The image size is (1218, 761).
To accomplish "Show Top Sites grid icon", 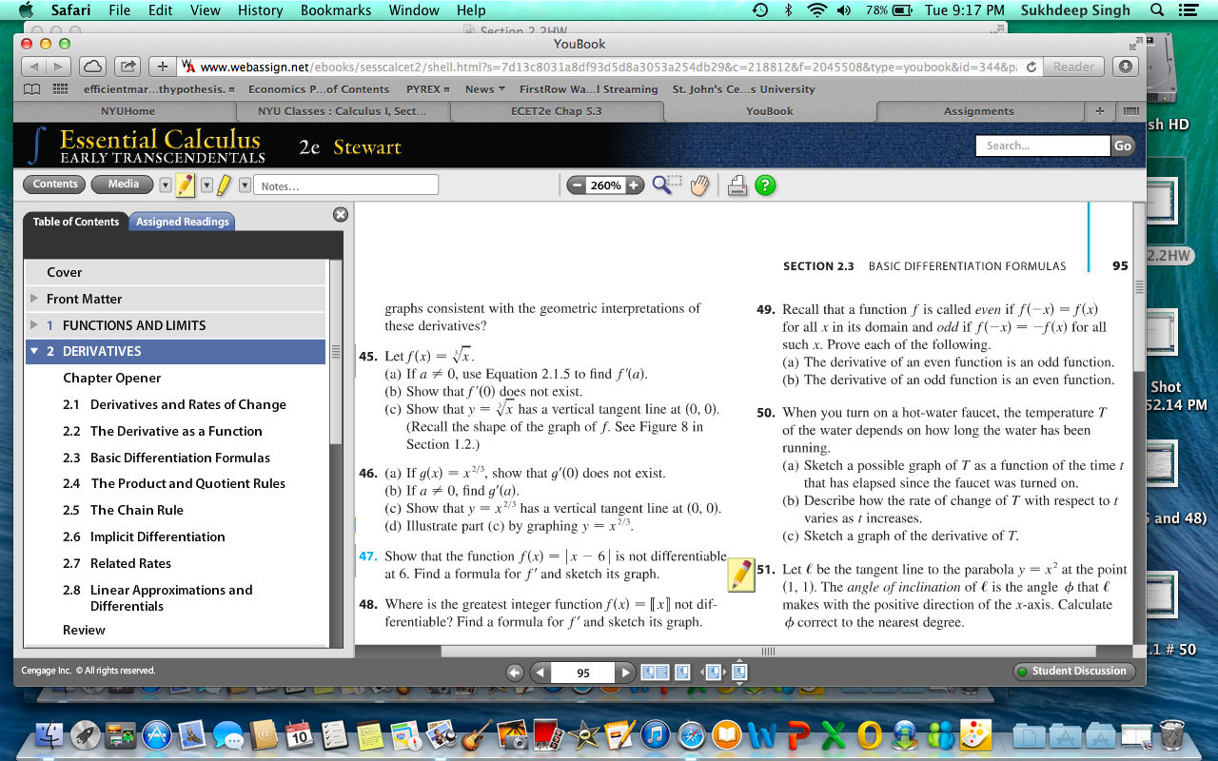I will coord(60,89).
